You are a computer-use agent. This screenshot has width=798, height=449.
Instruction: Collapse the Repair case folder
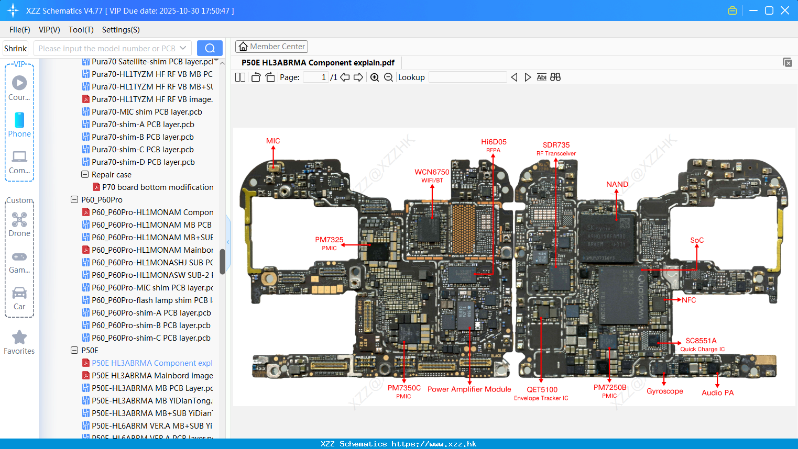[85, 174]
